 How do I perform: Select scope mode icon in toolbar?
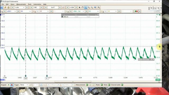point(2,8)
